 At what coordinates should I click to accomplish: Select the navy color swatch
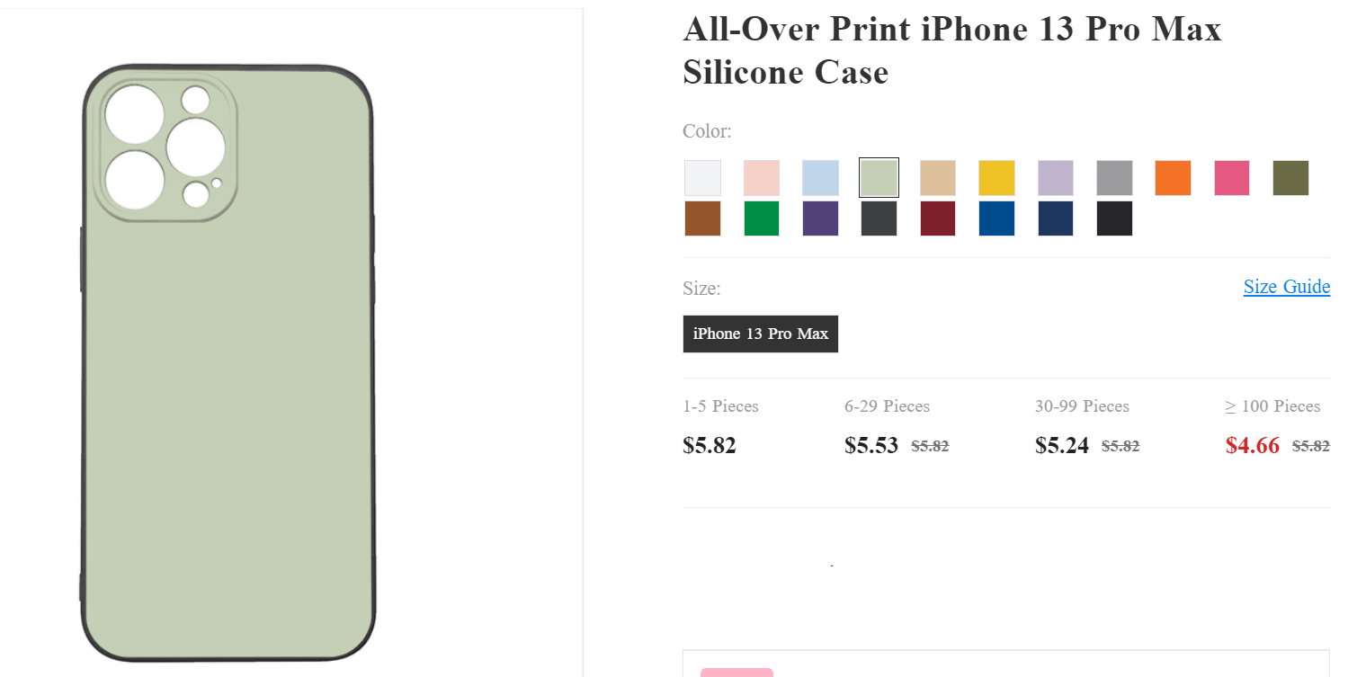pos(1055,218)
